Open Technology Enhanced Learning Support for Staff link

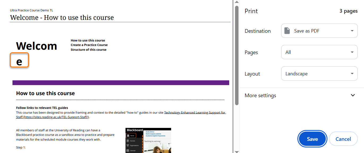click(195, 113)
